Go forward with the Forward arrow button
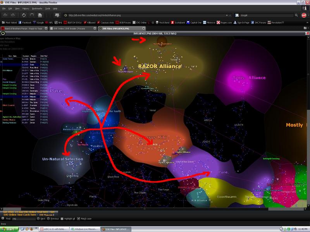Image resolution: width=310 pixels, height=232 pixels. [x=13, y=15]
